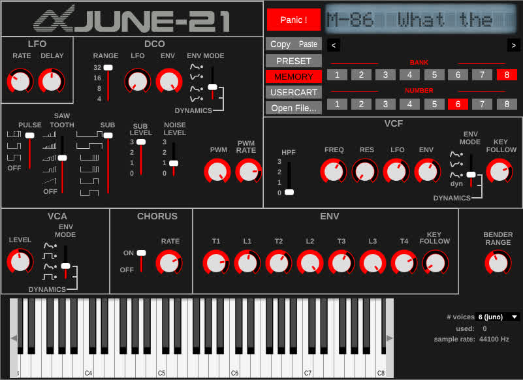The width and height of the screenshot is (523, 380).
Task: Click the ENV T1 knob
Action: (x=216, y=263)
